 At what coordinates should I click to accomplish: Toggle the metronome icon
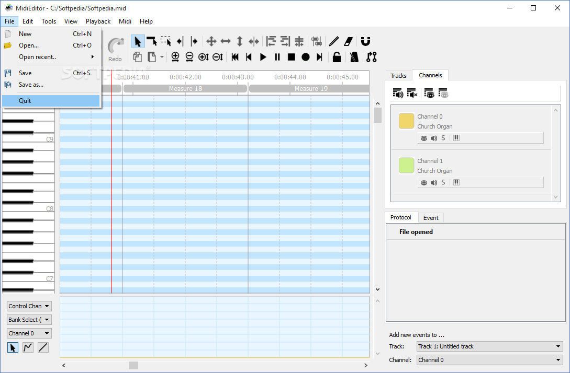point(354,57)
